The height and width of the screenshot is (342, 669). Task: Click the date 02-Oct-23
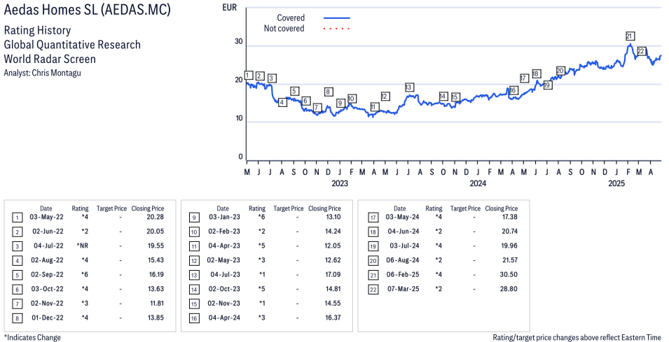click(x=224, y=289)
